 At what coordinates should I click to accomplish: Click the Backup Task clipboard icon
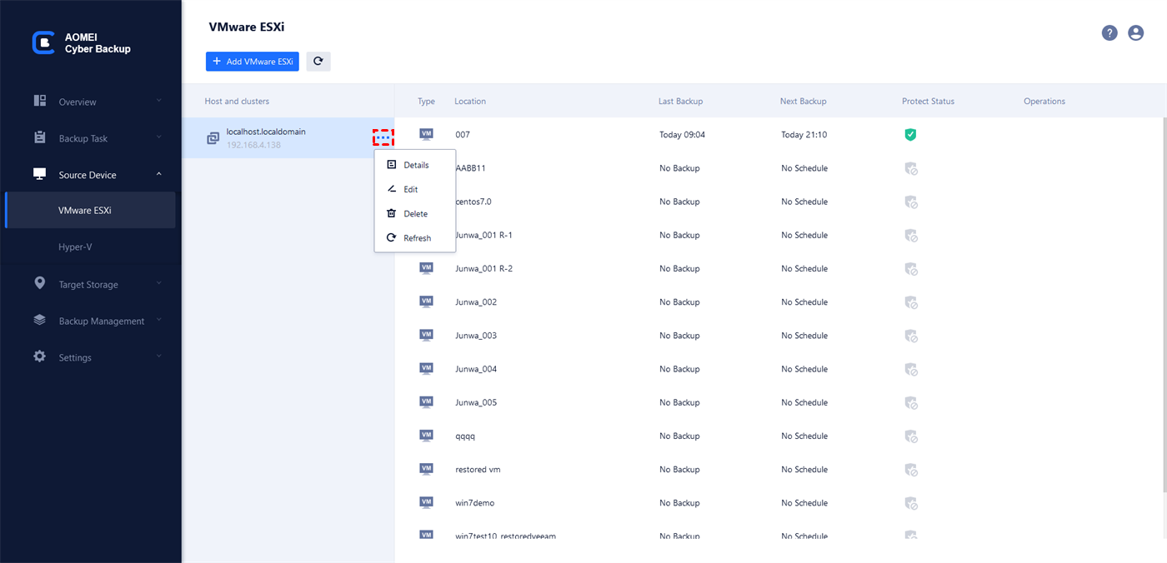40,137
